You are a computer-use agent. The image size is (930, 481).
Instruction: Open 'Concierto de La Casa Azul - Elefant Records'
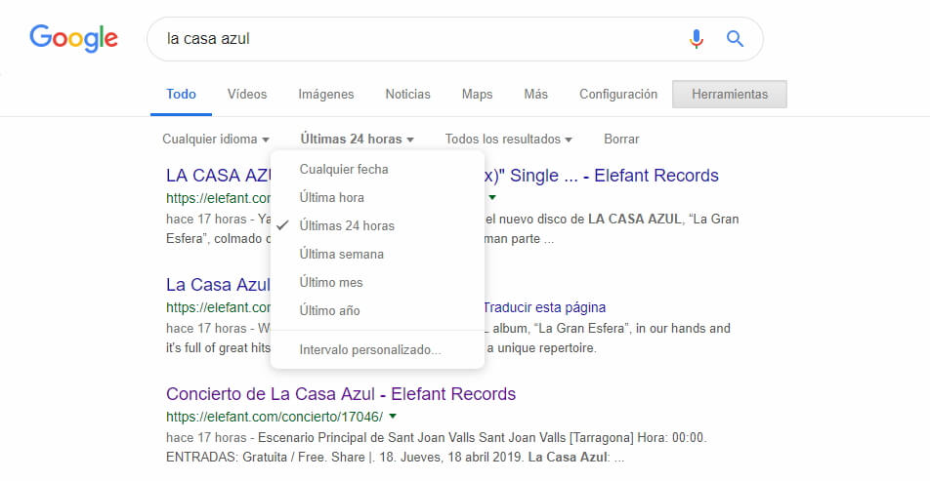pyautogui.click(x=341, y=394)
